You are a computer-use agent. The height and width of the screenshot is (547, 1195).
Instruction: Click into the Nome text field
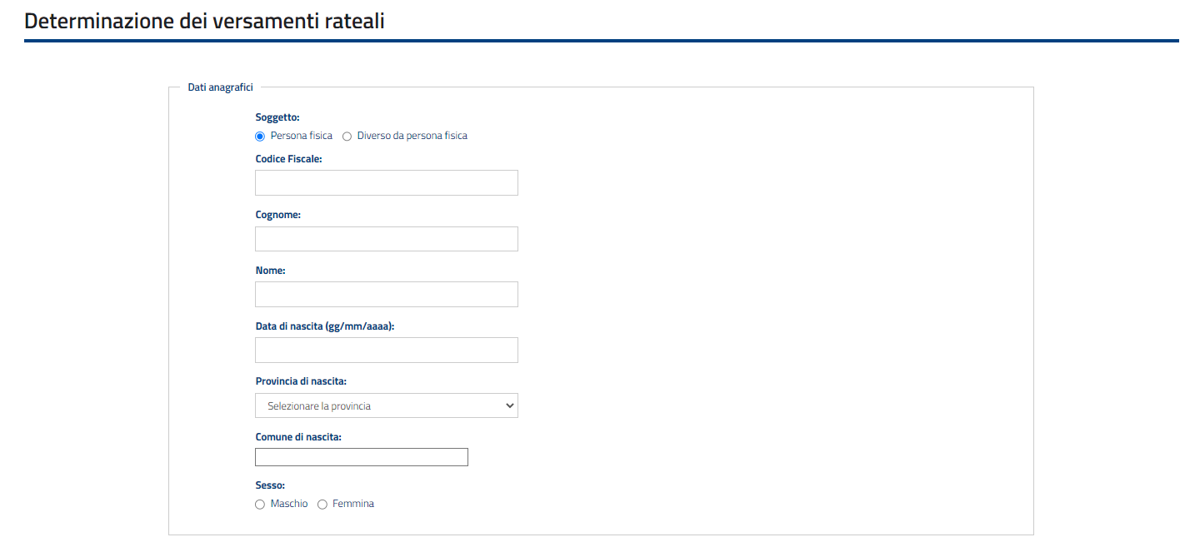click(387, 295)
